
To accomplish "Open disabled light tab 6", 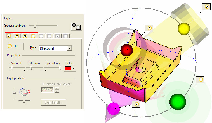I will 49,36.
